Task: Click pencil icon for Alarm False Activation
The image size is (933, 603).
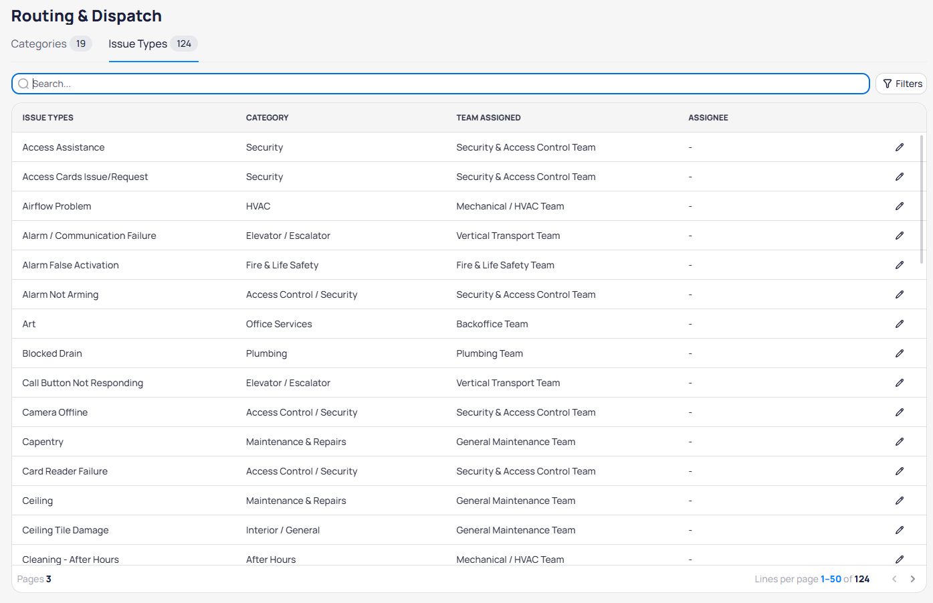Action: [899, 265]
